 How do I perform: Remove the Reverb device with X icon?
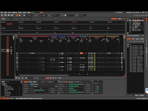pyautogui.click(x=60, y=82)
